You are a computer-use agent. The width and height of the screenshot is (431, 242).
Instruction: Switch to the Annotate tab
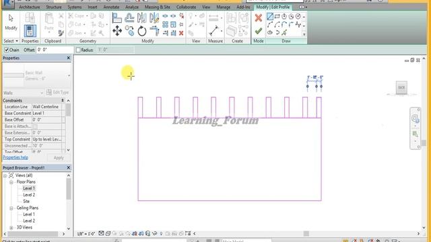[x=111, y=7]
